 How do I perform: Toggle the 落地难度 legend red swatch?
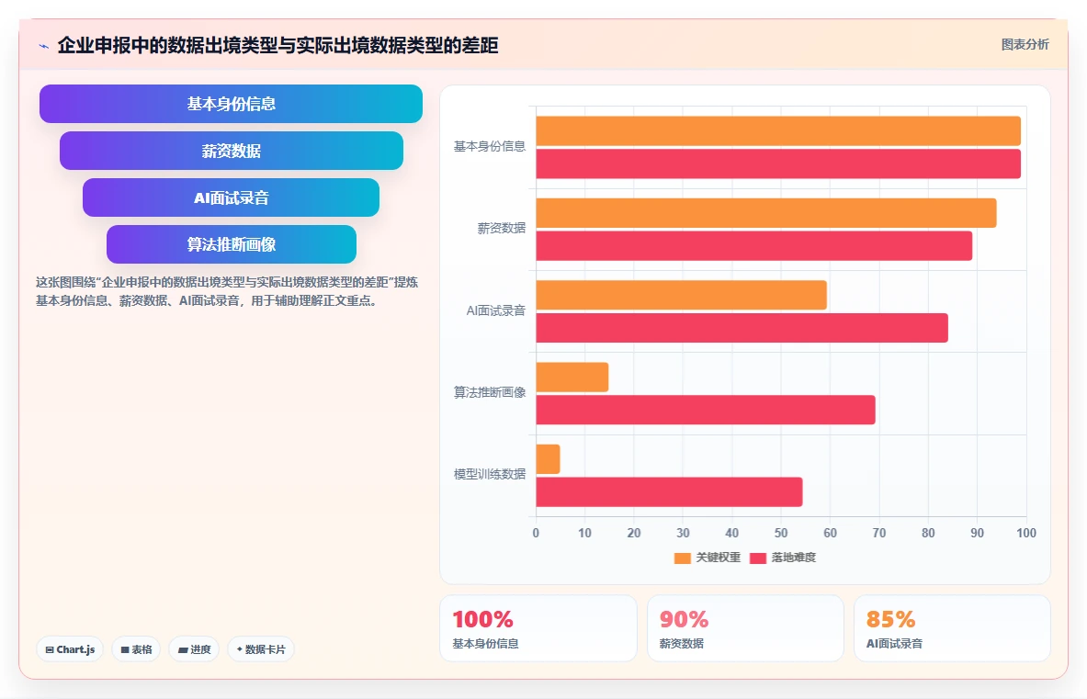758,558
